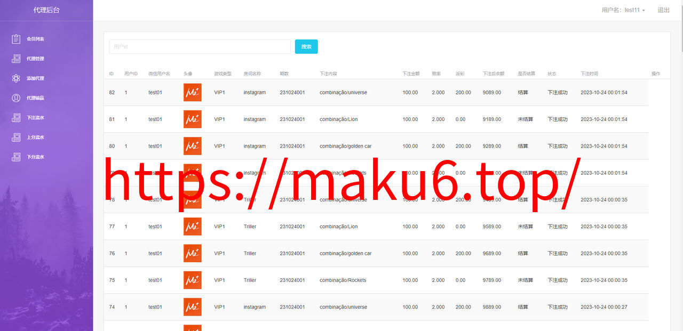Click the timestamp 2023-10-24 00:00:27

(x=604, y=307)
